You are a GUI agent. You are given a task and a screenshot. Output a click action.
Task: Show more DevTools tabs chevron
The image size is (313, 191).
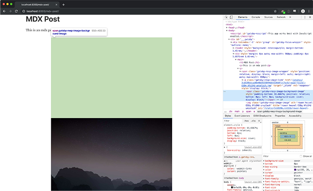[290, 17]
